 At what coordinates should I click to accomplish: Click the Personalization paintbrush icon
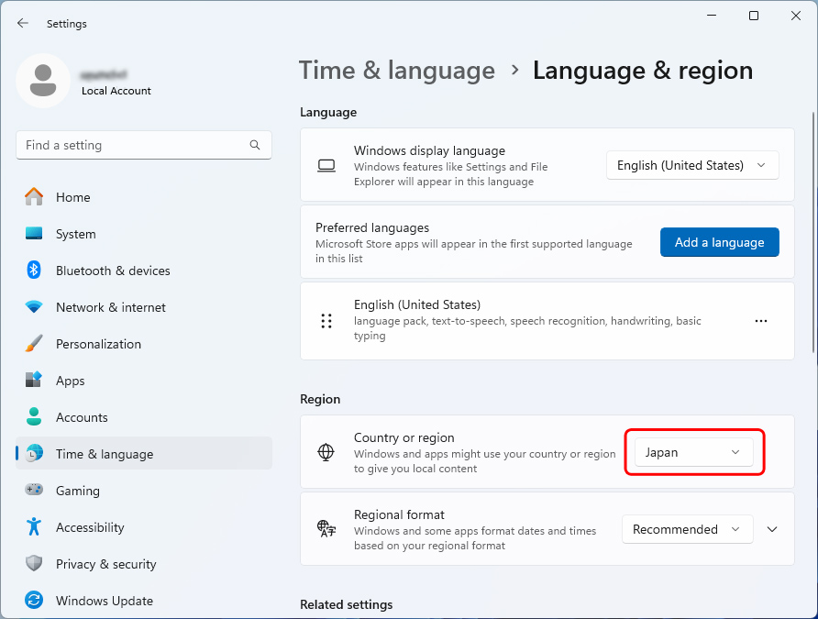click(34, 344)
